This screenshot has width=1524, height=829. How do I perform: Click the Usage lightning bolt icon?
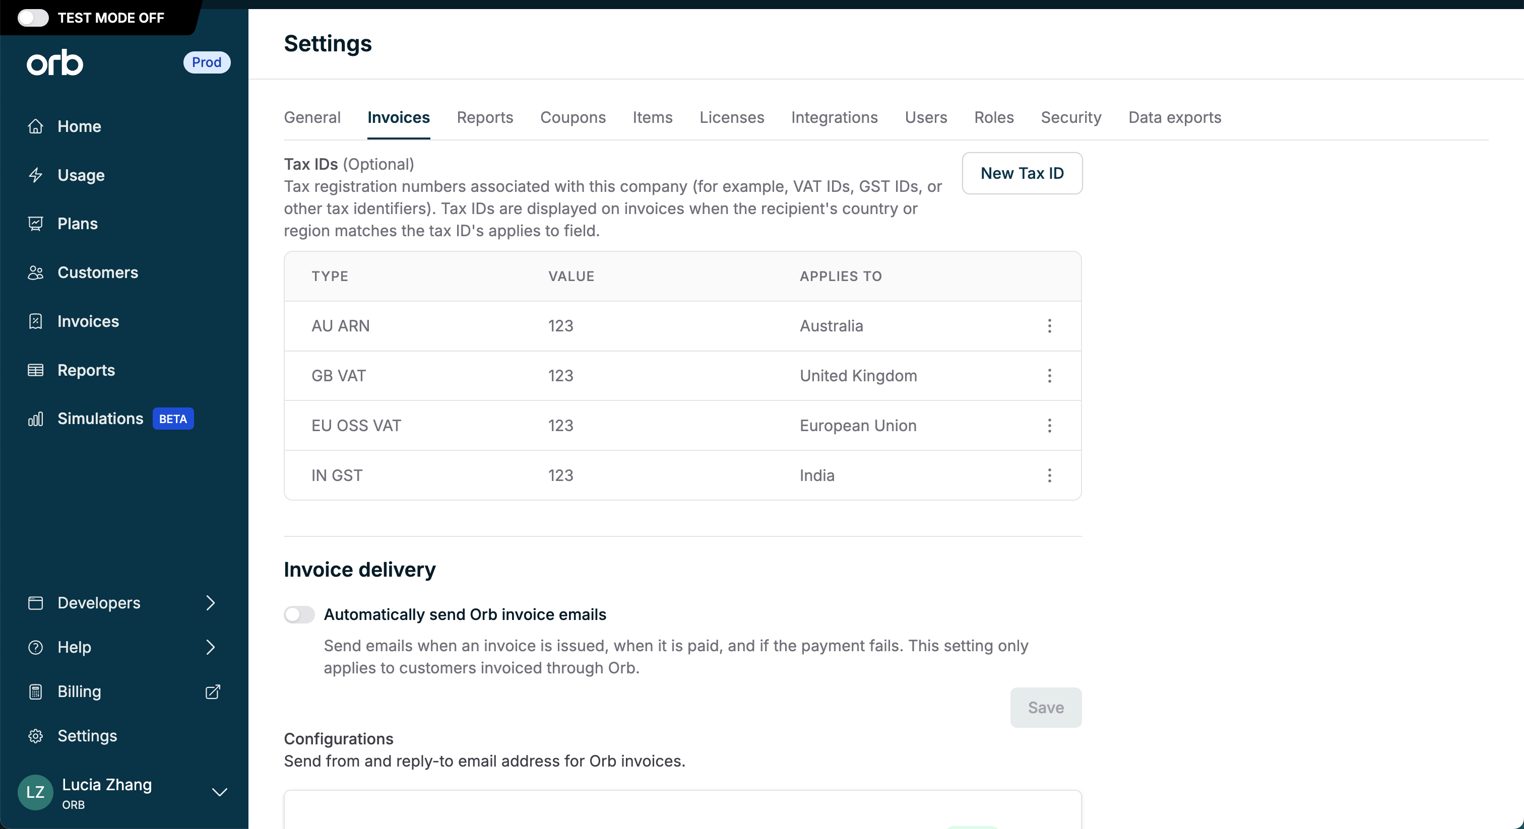coord(35,175)
